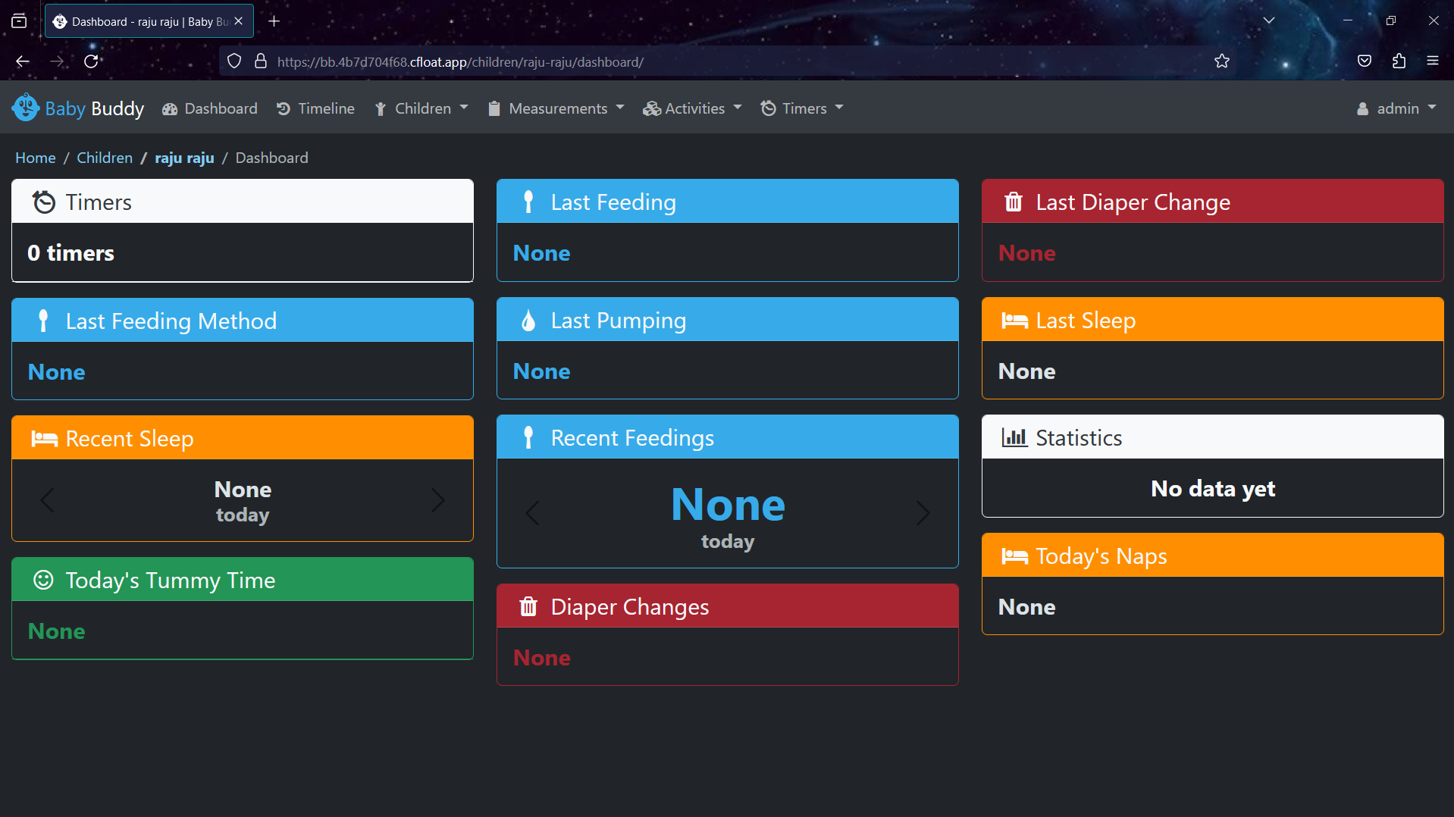
Task: Open a new browser tab
Action: pyautogui.click(x=274, y=21)
